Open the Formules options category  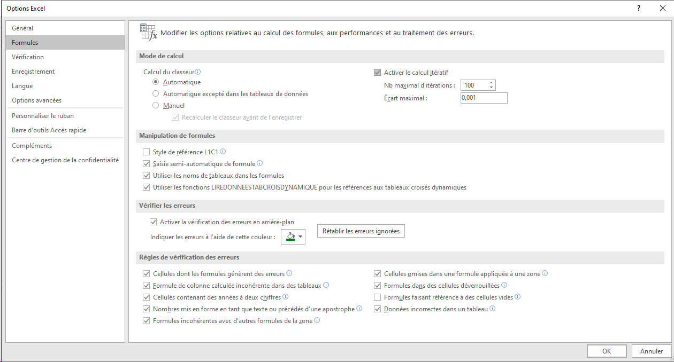point(65,43)
